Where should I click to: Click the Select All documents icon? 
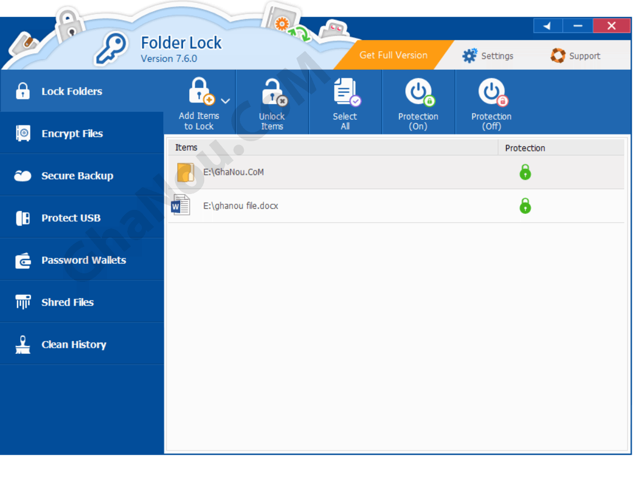pos(346,92)
